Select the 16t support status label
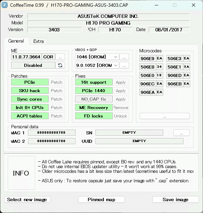This screenshot has height=213, width=203. point(94,82)
